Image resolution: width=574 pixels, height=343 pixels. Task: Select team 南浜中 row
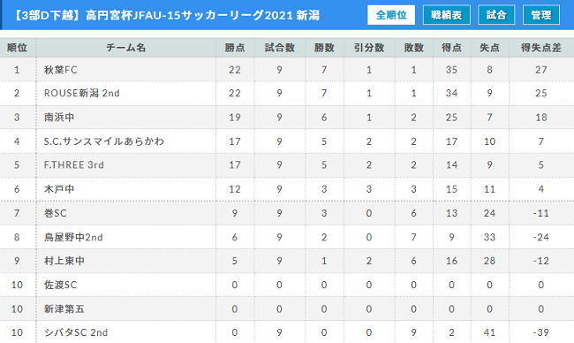287,118
